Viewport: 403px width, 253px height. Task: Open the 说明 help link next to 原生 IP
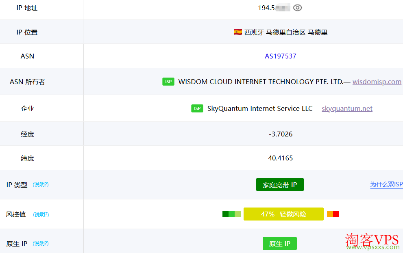pos(41,244)
